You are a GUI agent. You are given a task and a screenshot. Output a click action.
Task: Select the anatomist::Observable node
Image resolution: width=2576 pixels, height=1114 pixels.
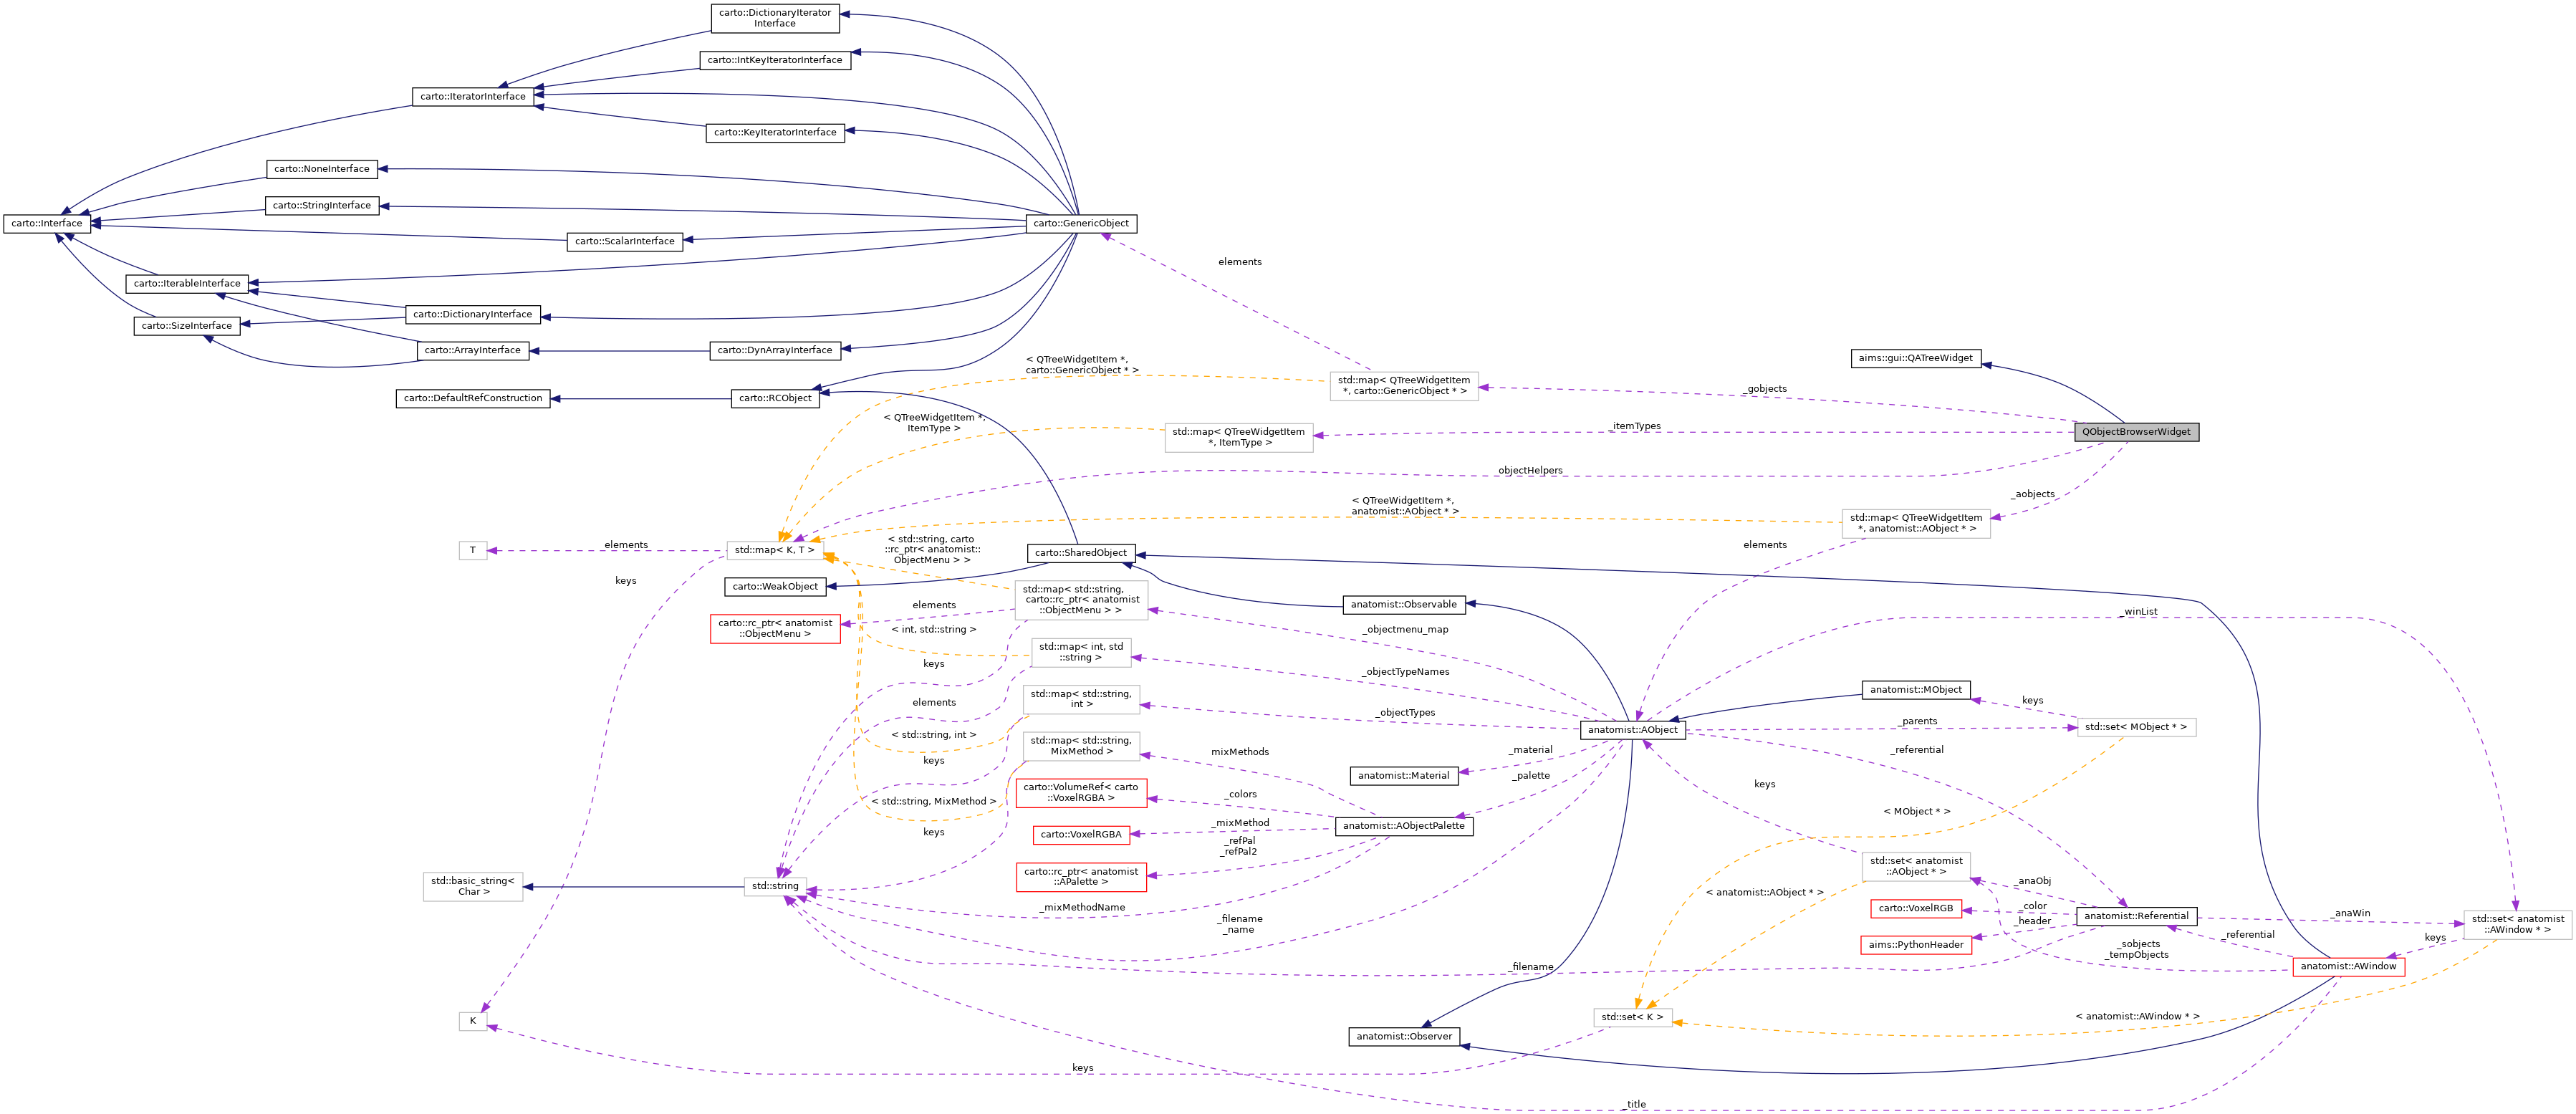tap(1404, 605)
